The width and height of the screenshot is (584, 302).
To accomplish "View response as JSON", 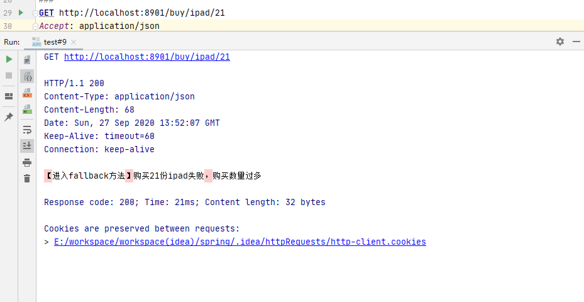I will coord(27,77).
